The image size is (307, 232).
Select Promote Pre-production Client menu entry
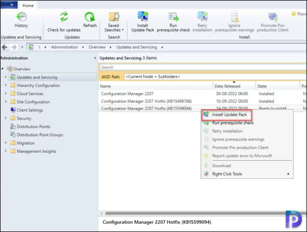pos(247,148)
